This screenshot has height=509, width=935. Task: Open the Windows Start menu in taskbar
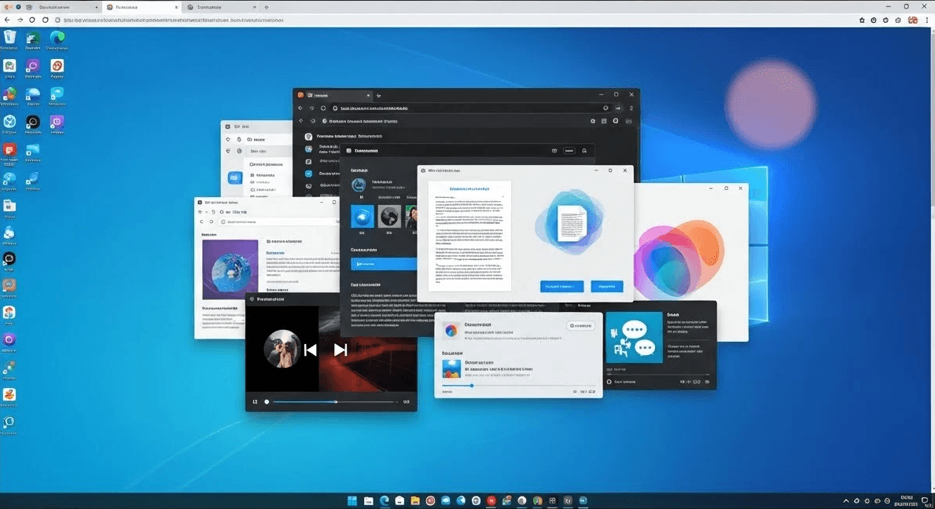click(x=352, y=500)
